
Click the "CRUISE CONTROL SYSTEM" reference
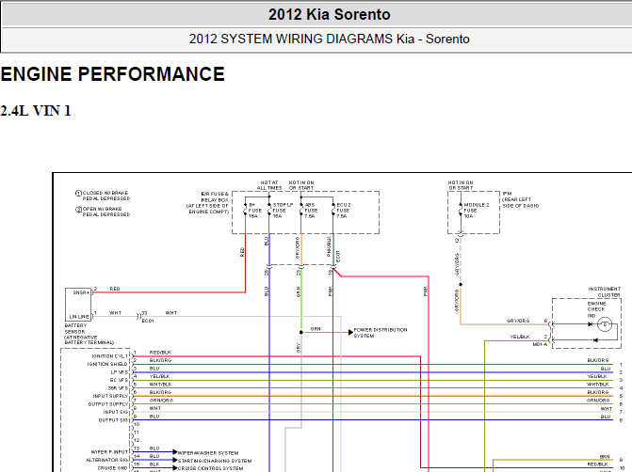210,468
